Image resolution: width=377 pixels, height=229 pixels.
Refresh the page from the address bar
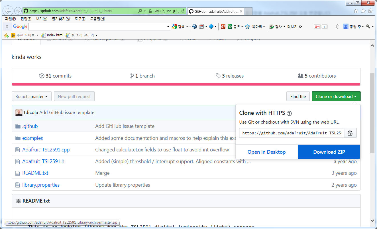click(183, 11)
